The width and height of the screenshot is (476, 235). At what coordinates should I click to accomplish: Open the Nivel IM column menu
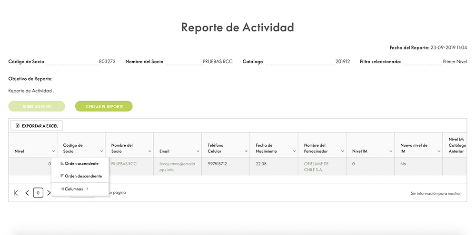click(390, 151)
